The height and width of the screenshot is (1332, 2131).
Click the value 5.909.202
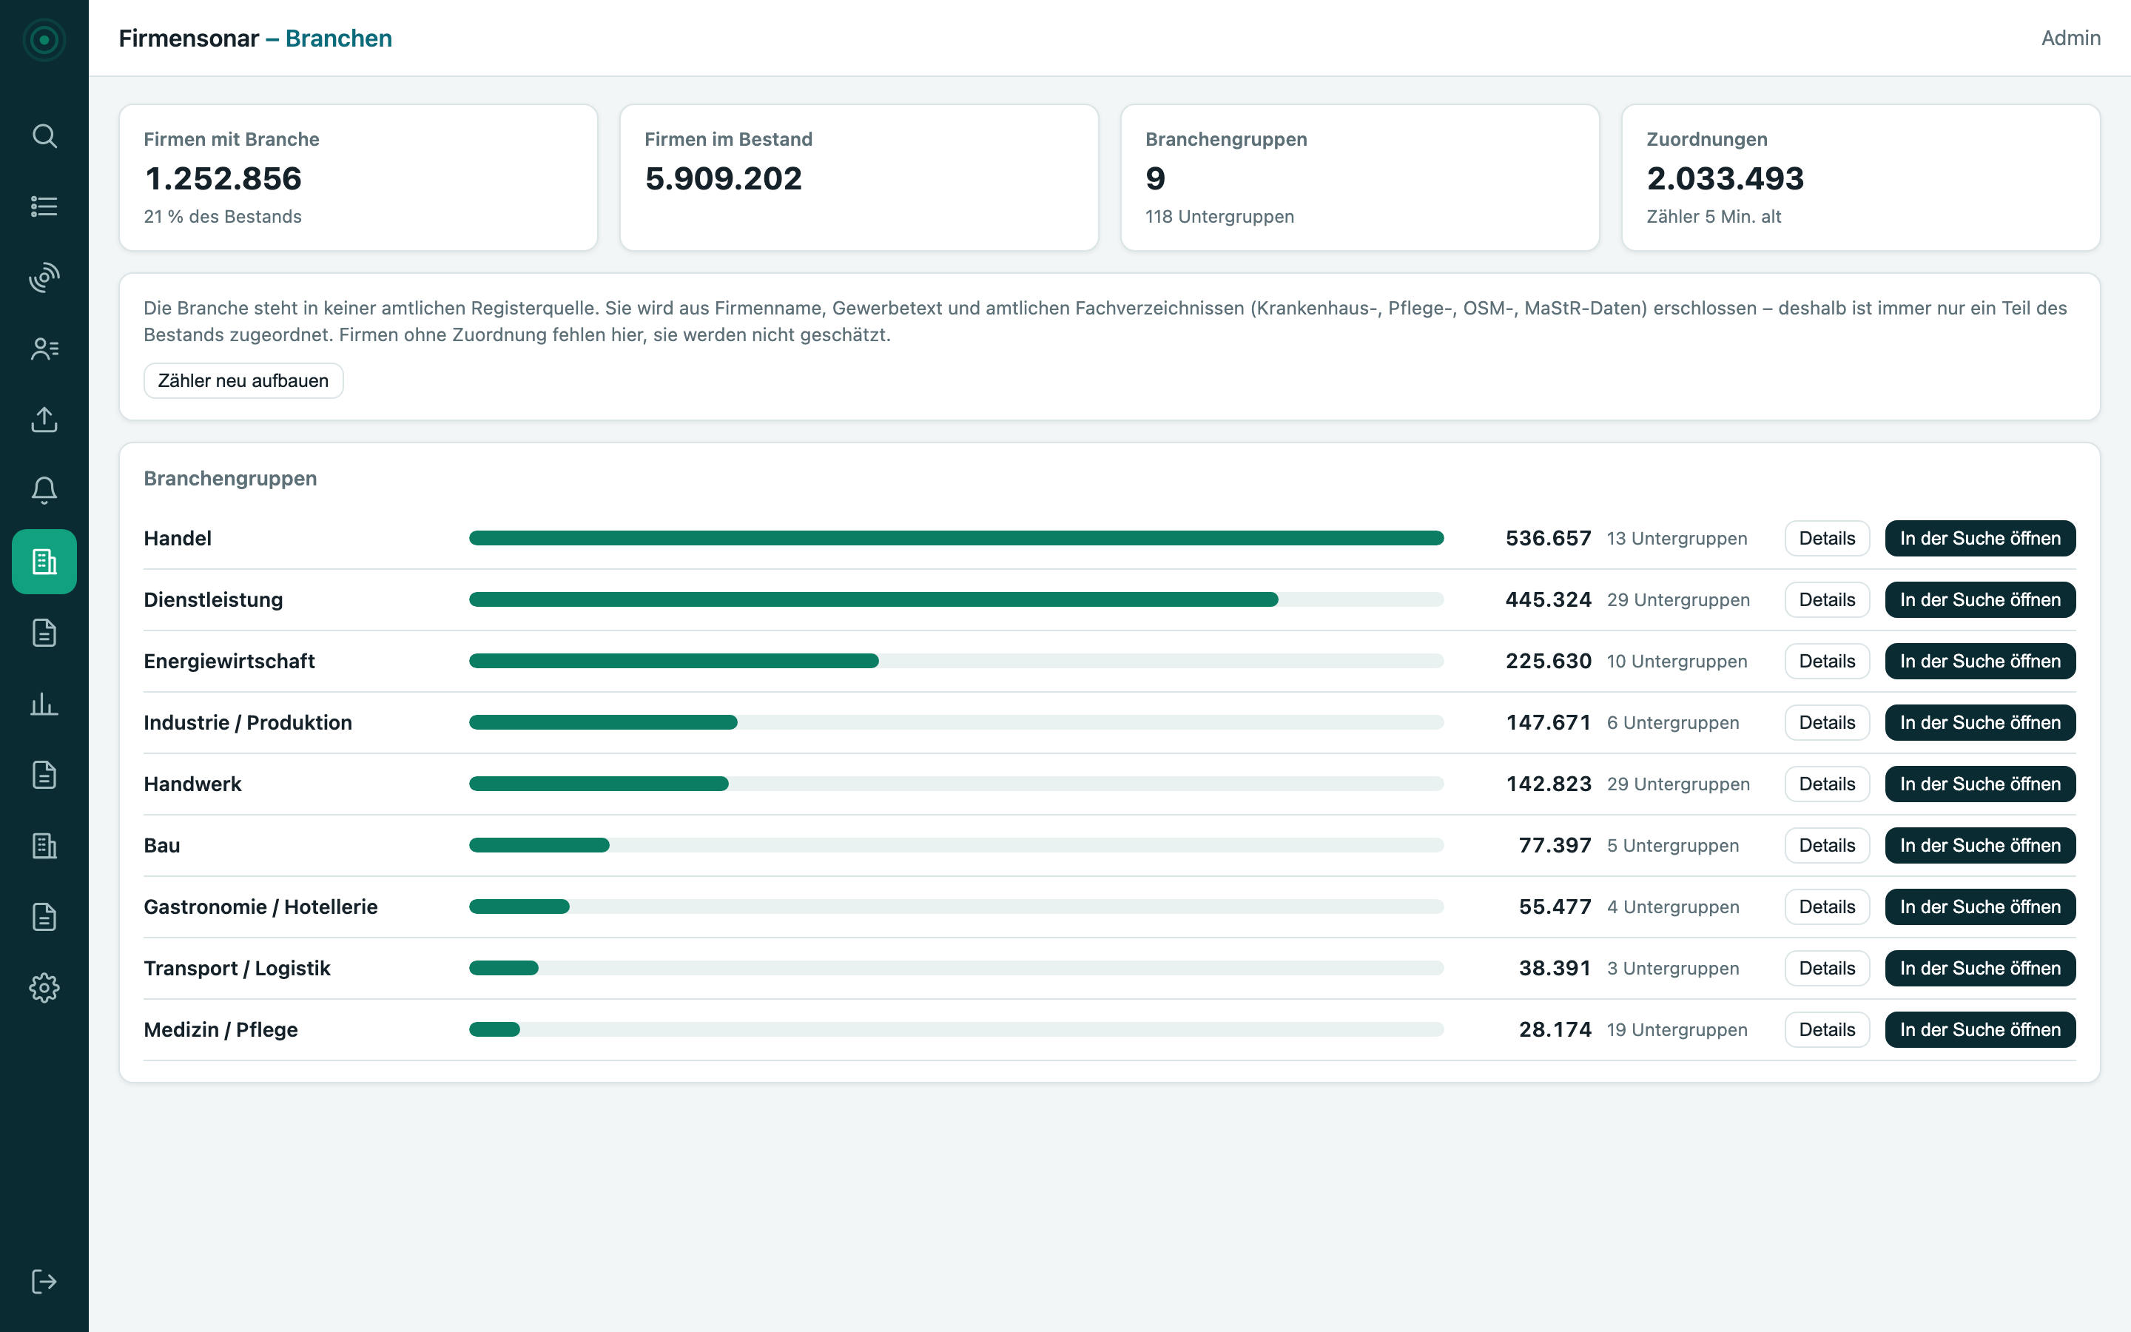(723, 179)
